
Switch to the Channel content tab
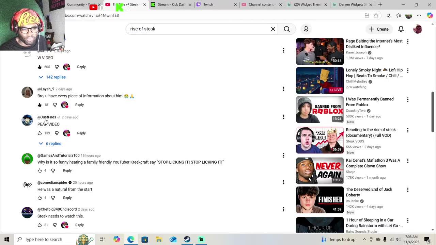click(261, 4)
